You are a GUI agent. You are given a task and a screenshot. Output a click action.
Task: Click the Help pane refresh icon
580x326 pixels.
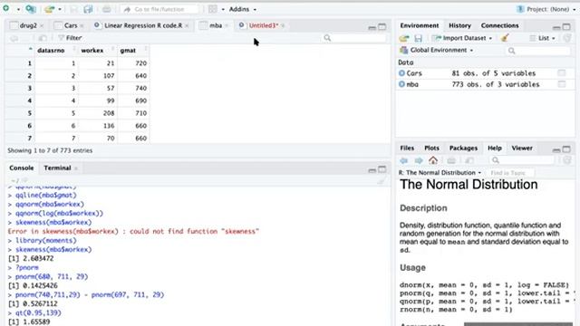point(566,160)
